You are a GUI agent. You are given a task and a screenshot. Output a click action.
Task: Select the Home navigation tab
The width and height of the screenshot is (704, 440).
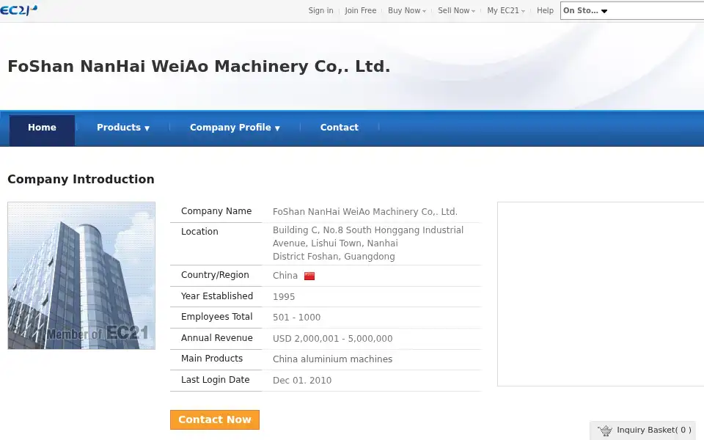point(43,130)
